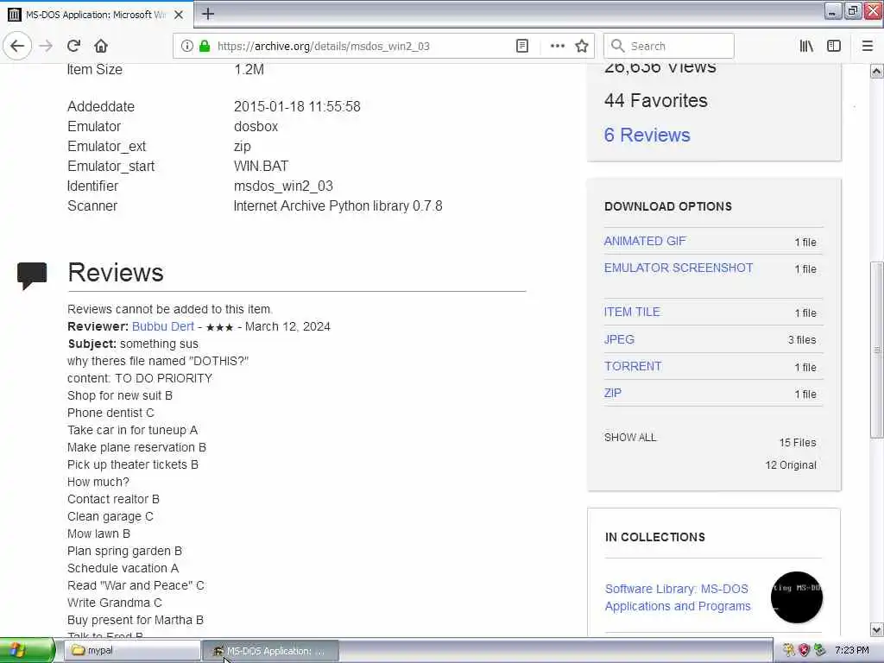Click the 'WIN.BAT' emulator start value
The image size is (884, 663).
pos(261,167)
